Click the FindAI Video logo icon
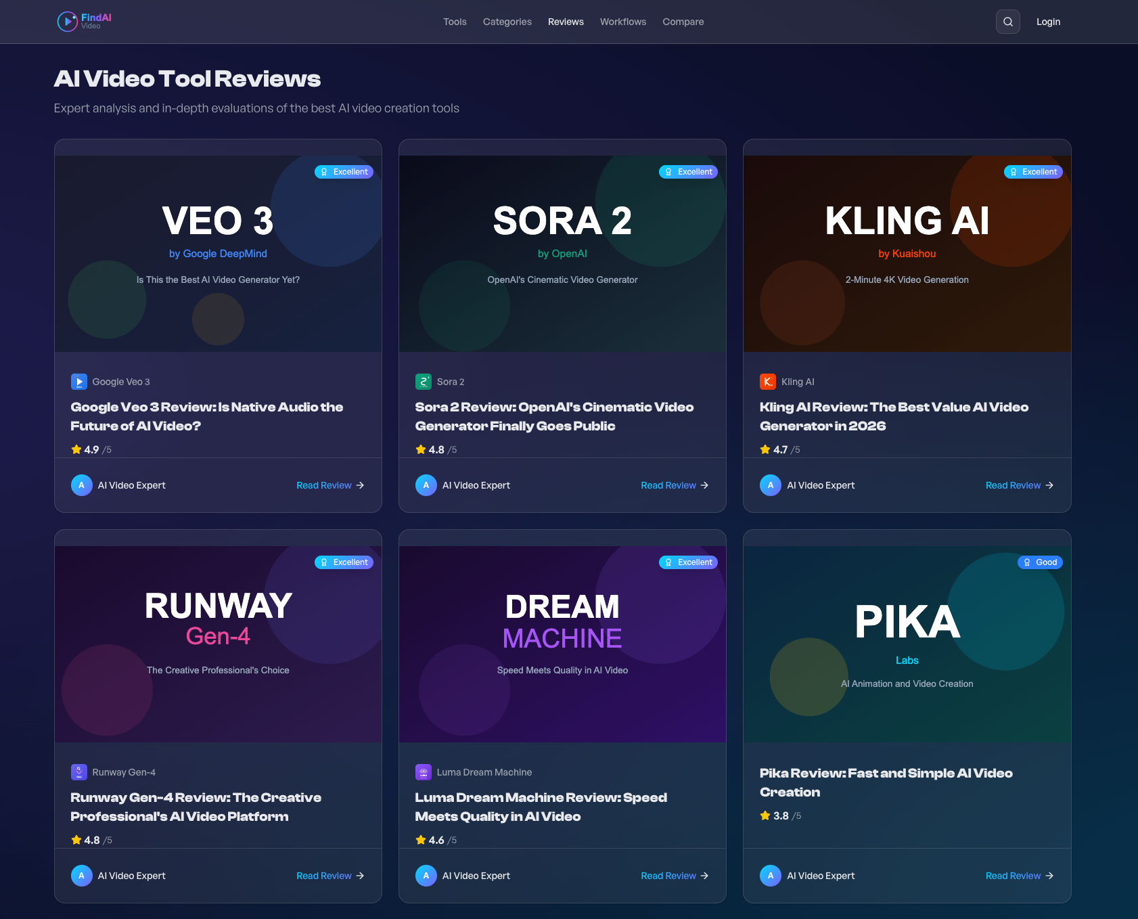The image size is (1138, 919). (x=68, y=22)
